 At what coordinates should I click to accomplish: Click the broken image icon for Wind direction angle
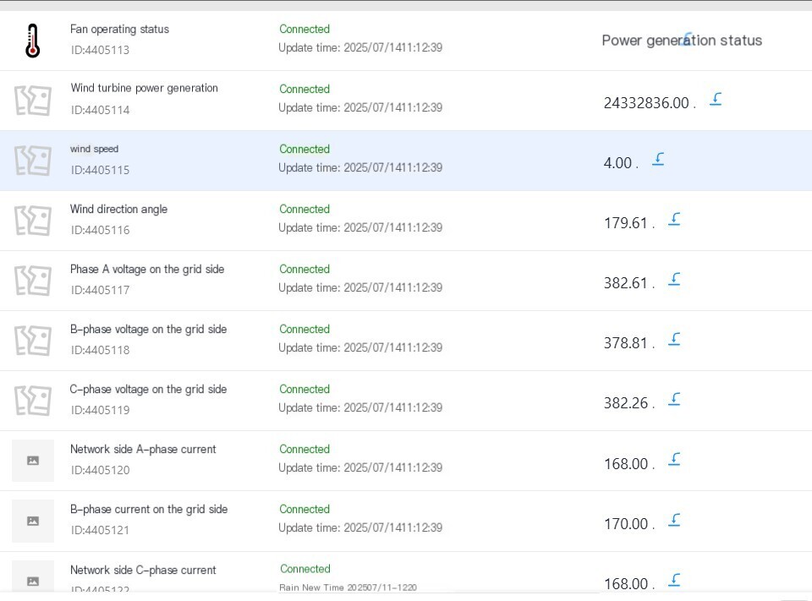point(33,221)
